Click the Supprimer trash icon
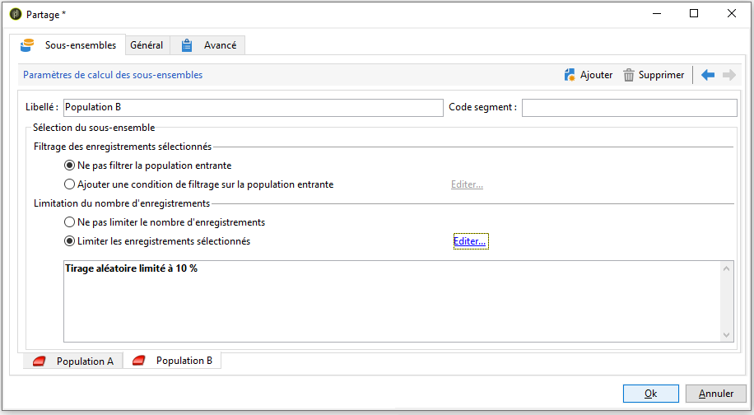The width and height of the screenshot is (754, 415). point(629,75)
